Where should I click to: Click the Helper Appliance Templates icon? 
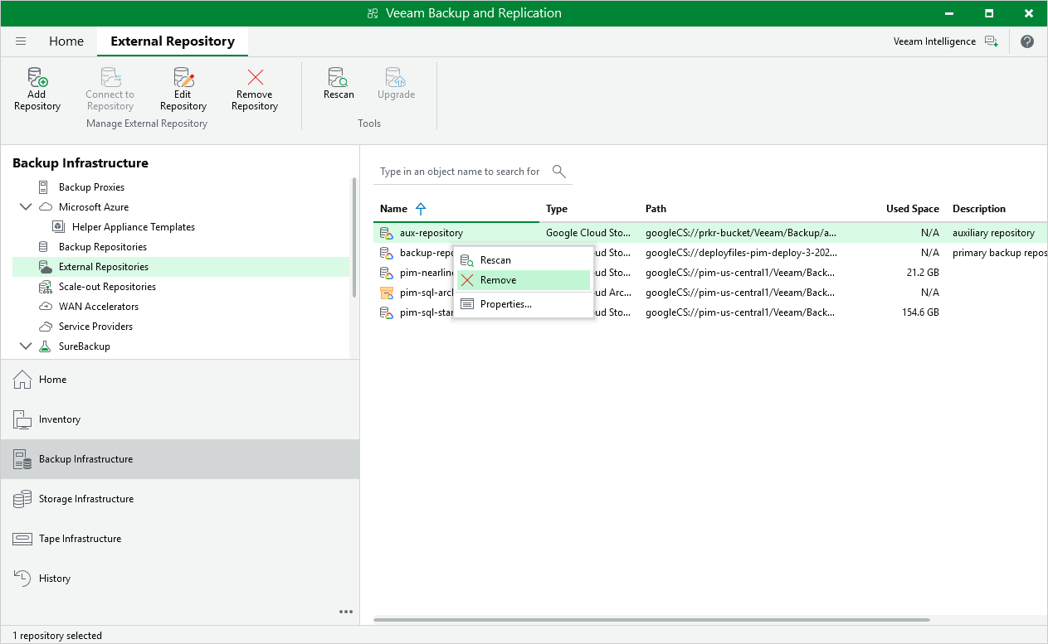pyautogui.click(x=58, y=227)
